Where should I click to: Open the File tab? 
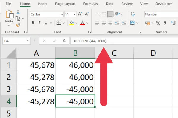pyautogui.click(x=8, y=4)
